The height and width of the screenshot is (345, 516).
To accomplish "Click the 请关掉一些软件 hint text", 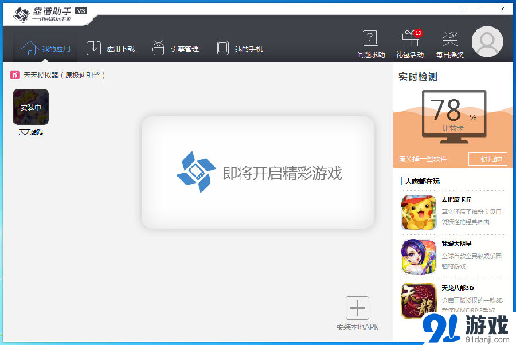I will [423, 159].
